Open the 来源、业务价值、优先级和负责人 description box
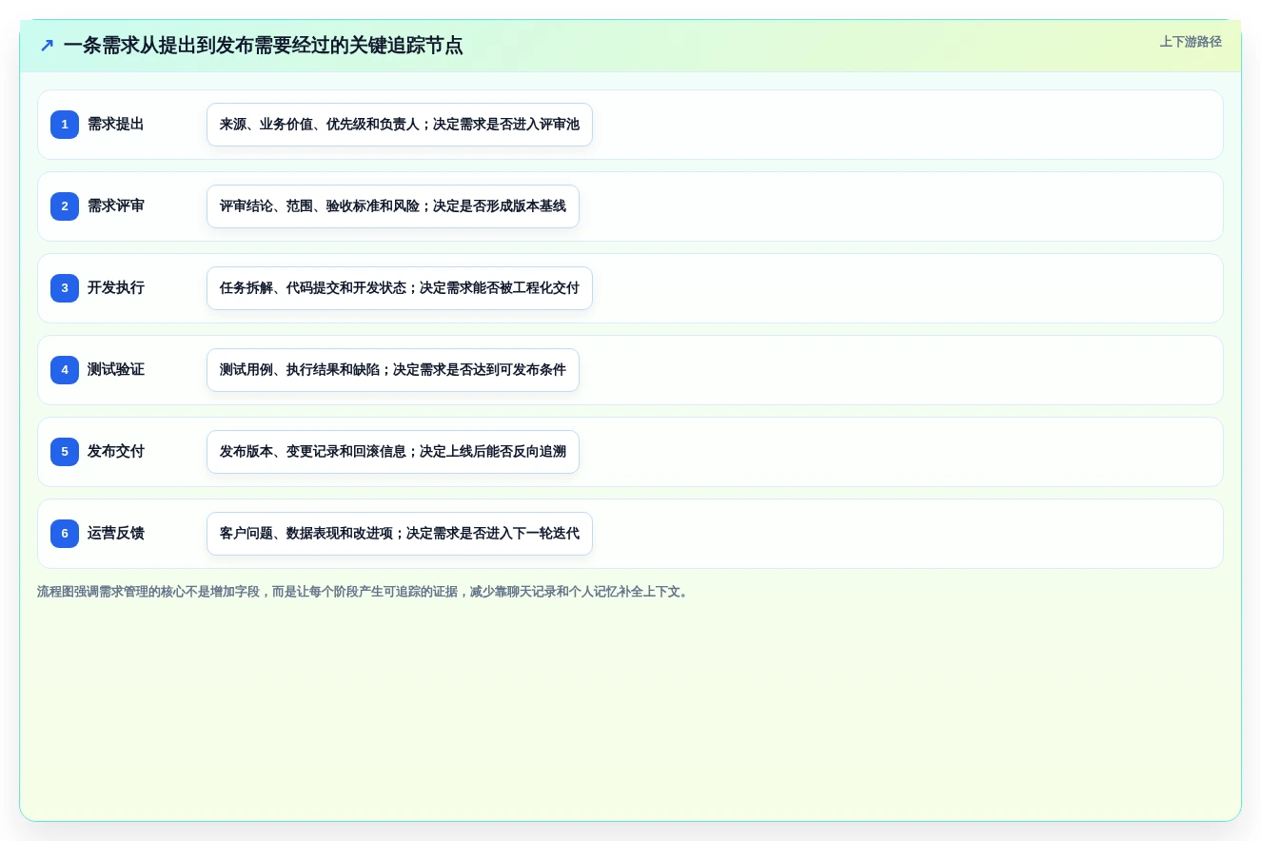 click(400, 125)
